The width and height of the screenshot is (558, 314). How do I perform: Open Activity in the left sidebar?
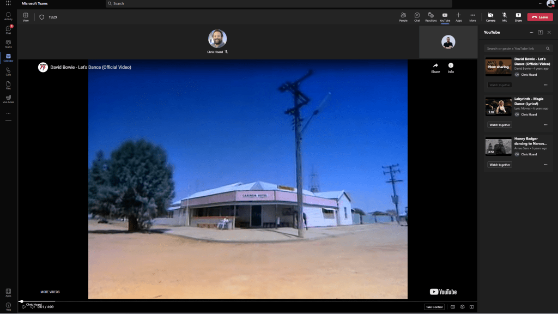(x=8, y=16)
